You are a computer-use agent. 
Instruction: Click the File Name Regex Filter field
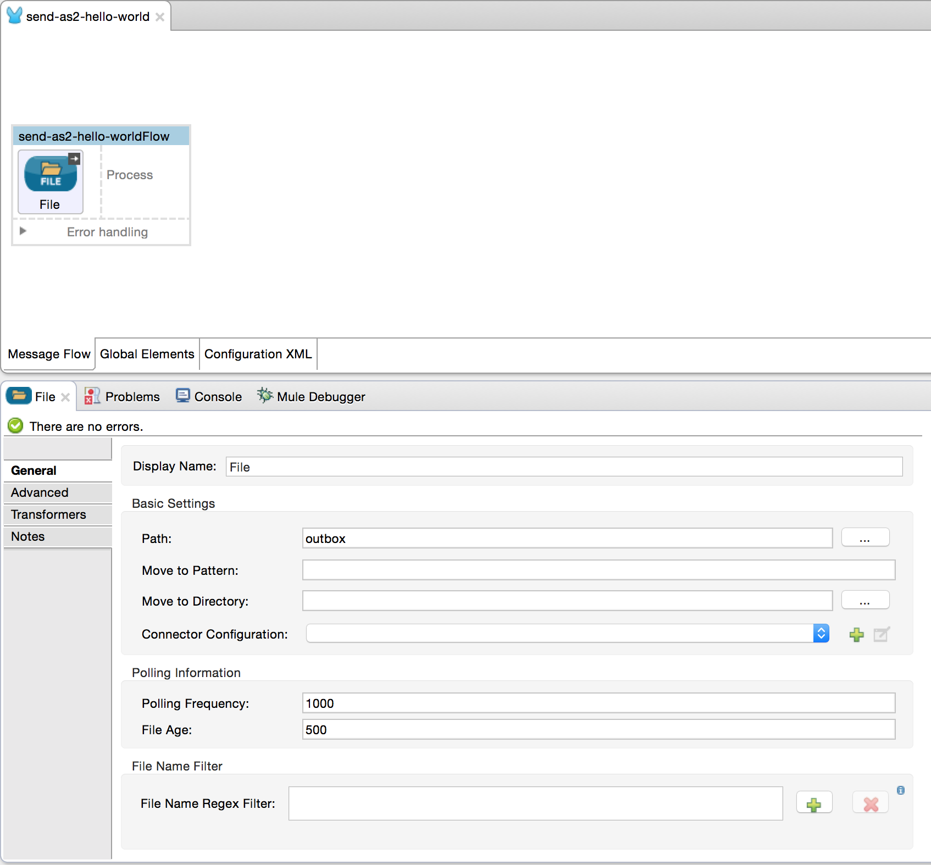pos(535,803)
